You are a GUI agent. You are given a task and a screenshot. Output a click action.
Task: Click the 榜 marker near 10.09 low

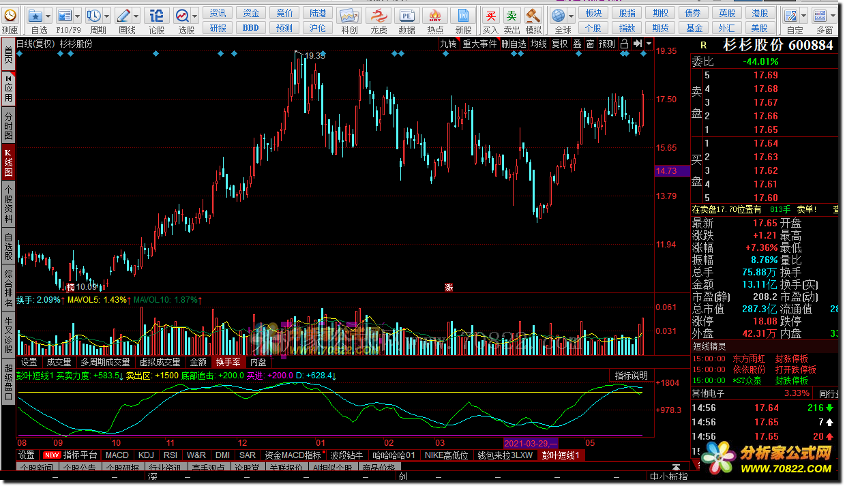tap(70, 287)
